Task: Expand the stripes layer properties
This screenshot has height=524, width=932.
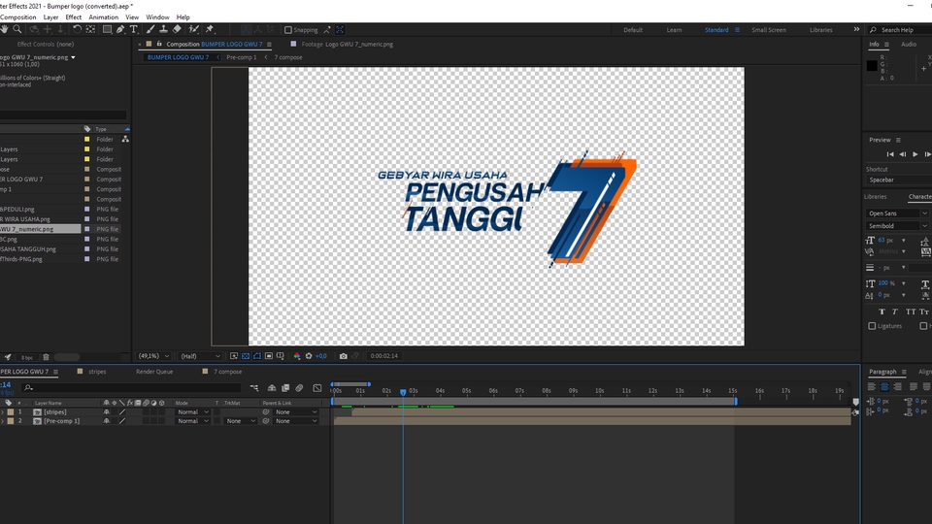Action: 2,411
